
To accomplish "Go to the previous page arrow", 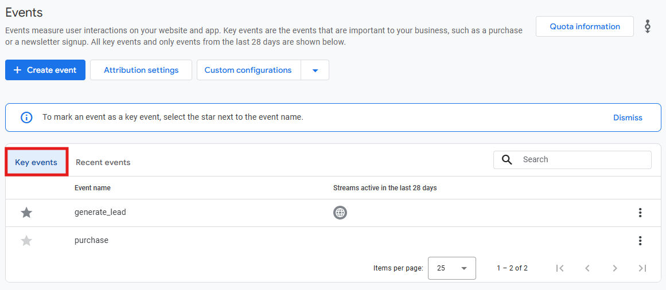I will tap(587, 268).
